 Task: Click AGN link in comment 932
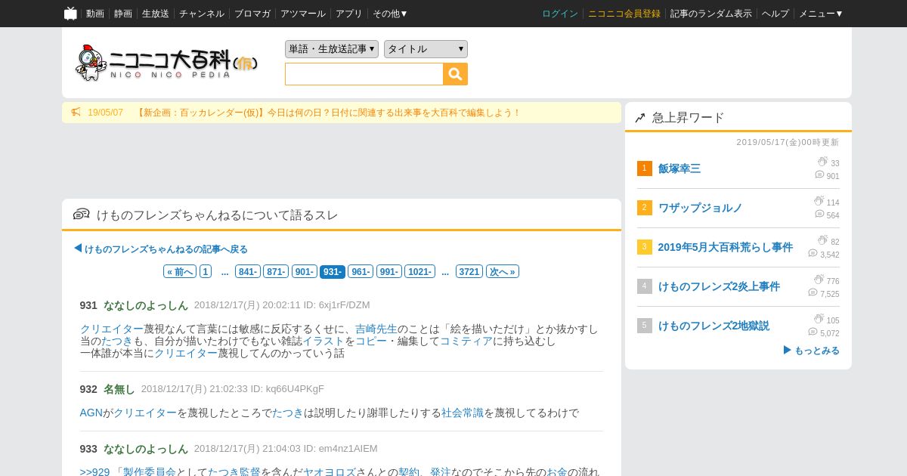tap(91, 413)
